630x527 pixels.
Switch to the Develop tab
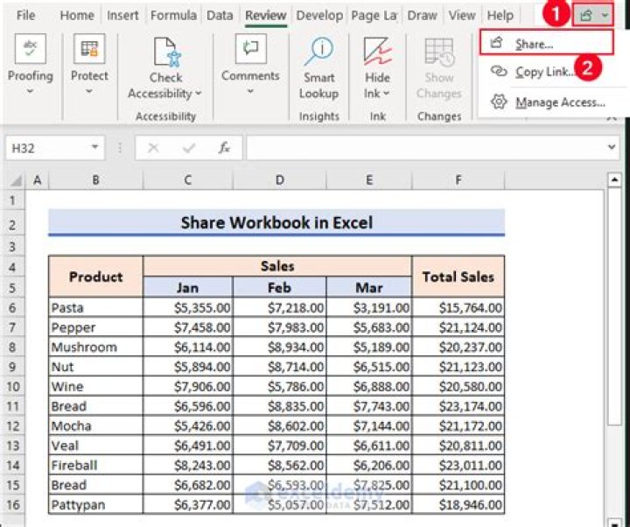319,15
